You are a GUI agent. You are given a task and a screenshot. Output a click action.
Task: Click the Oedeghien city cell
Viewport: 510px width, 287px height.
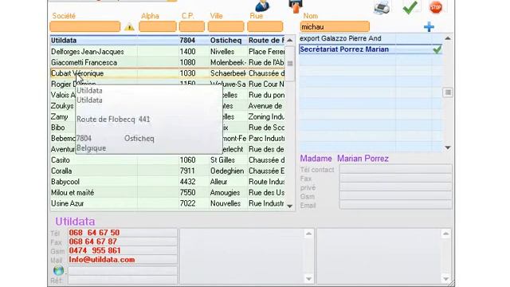pos(227,171)
